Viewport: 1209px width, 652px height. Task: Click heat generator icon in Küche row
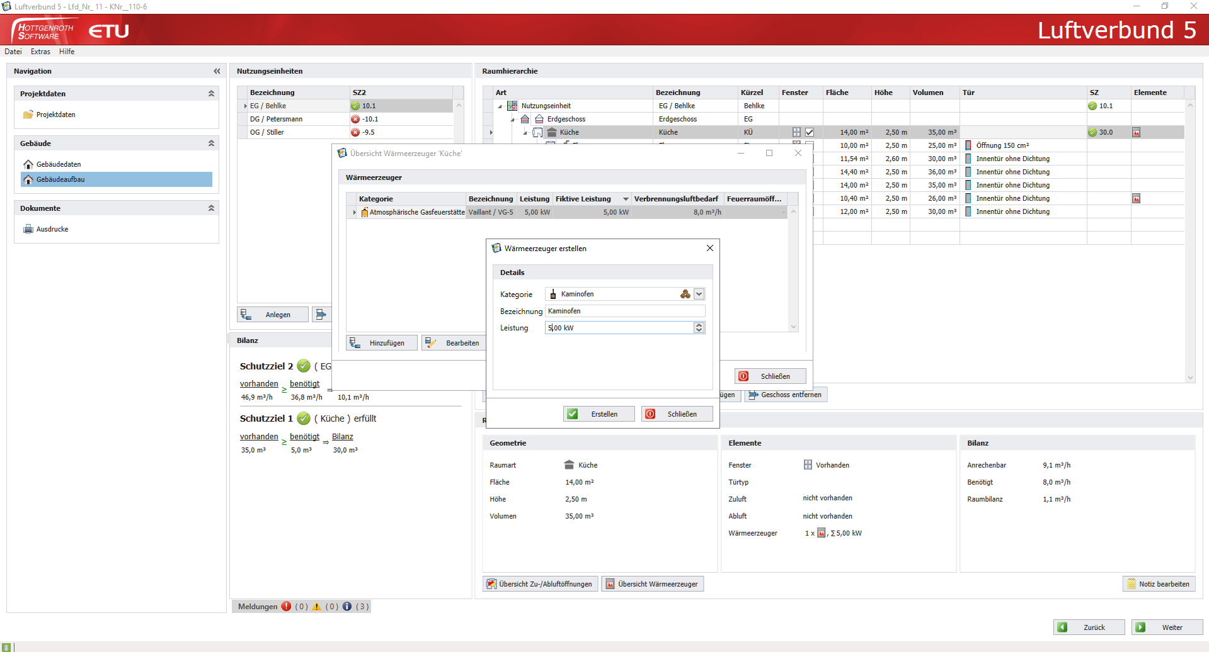point(1136,133)
